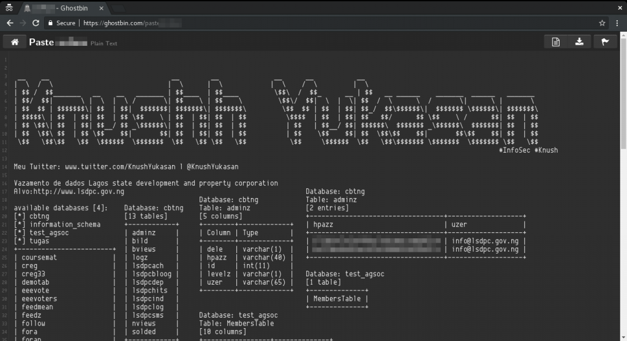Viewport: 627px width, 341px height.
Task: Open the Chrome three-dot menu
Action: [x=617, y=23]
